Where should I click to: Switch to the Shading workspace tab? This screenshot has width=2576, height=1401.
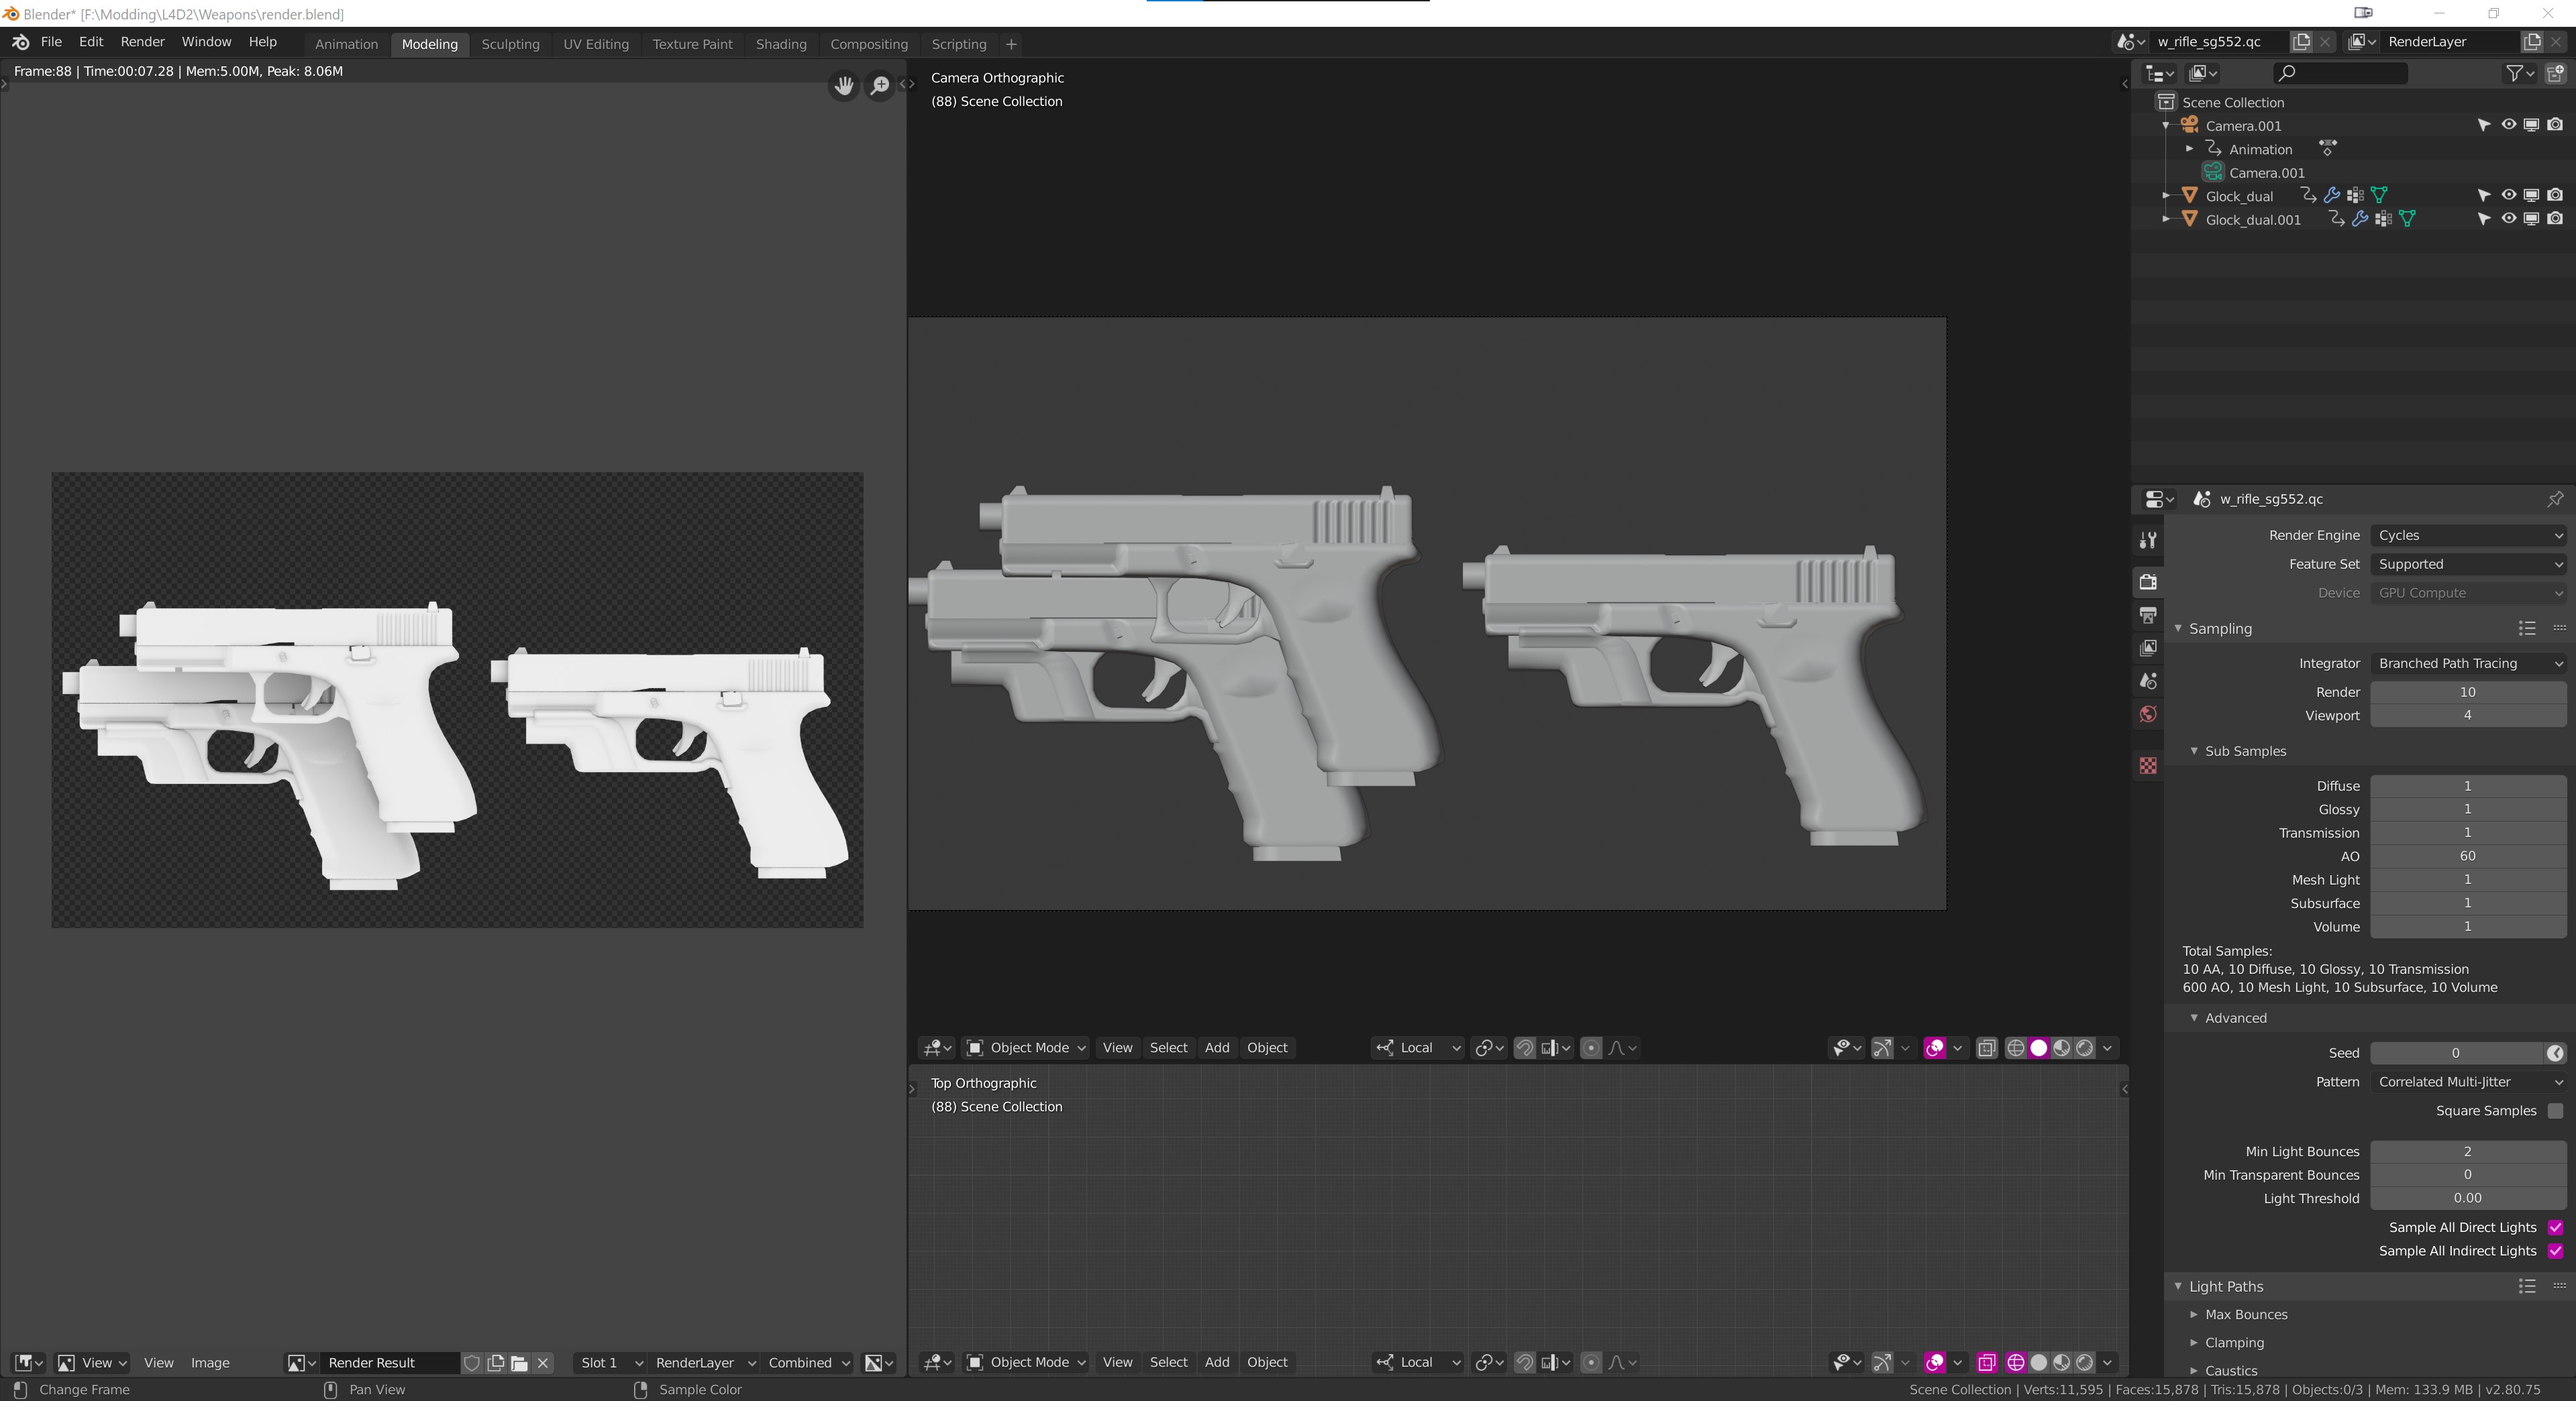pyautogui.click(x=780, y=44)
